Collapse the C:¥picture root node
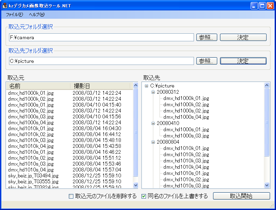The height and width of the screenshot is (210, 276). 146,86
